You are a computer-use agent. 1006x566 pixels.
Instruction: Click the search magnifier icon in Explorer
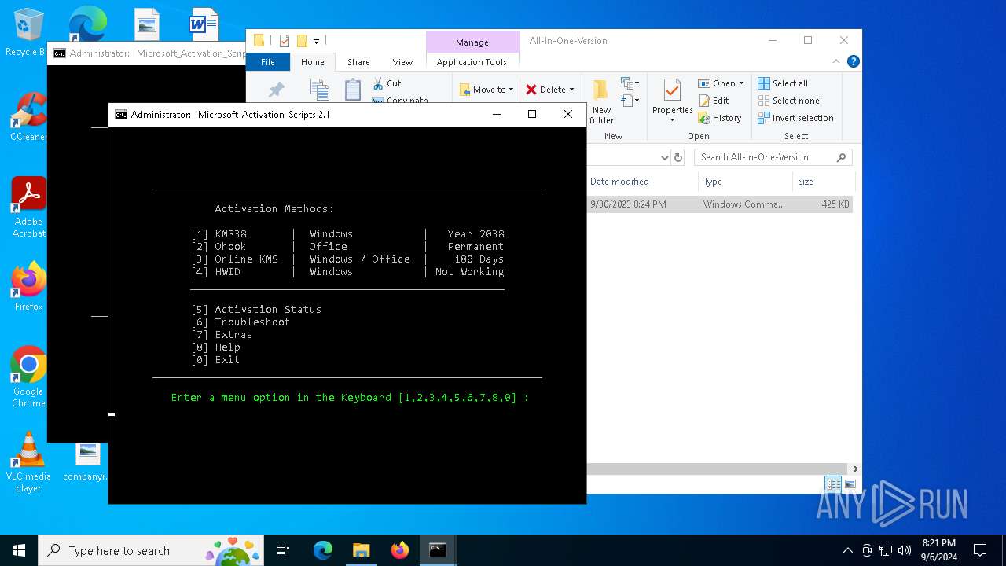(842, 157)
